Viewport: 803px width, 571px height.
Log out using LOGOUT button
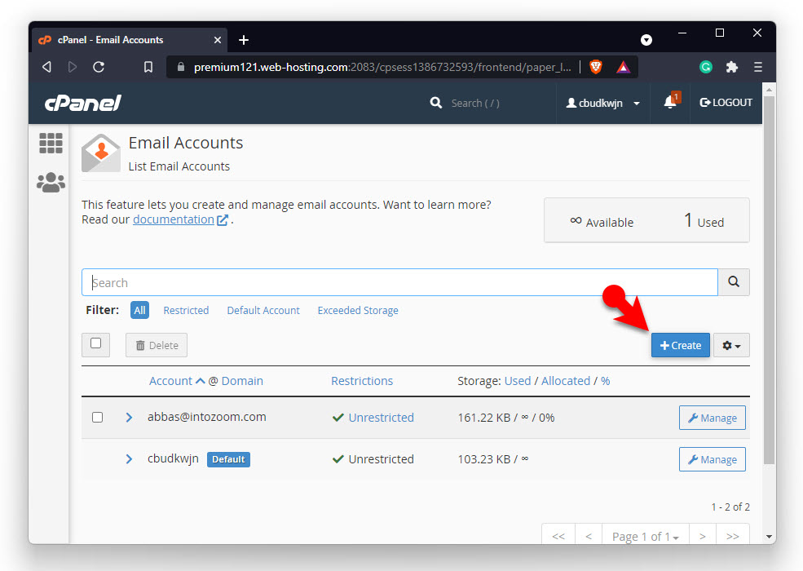click(x=726, y=103)
